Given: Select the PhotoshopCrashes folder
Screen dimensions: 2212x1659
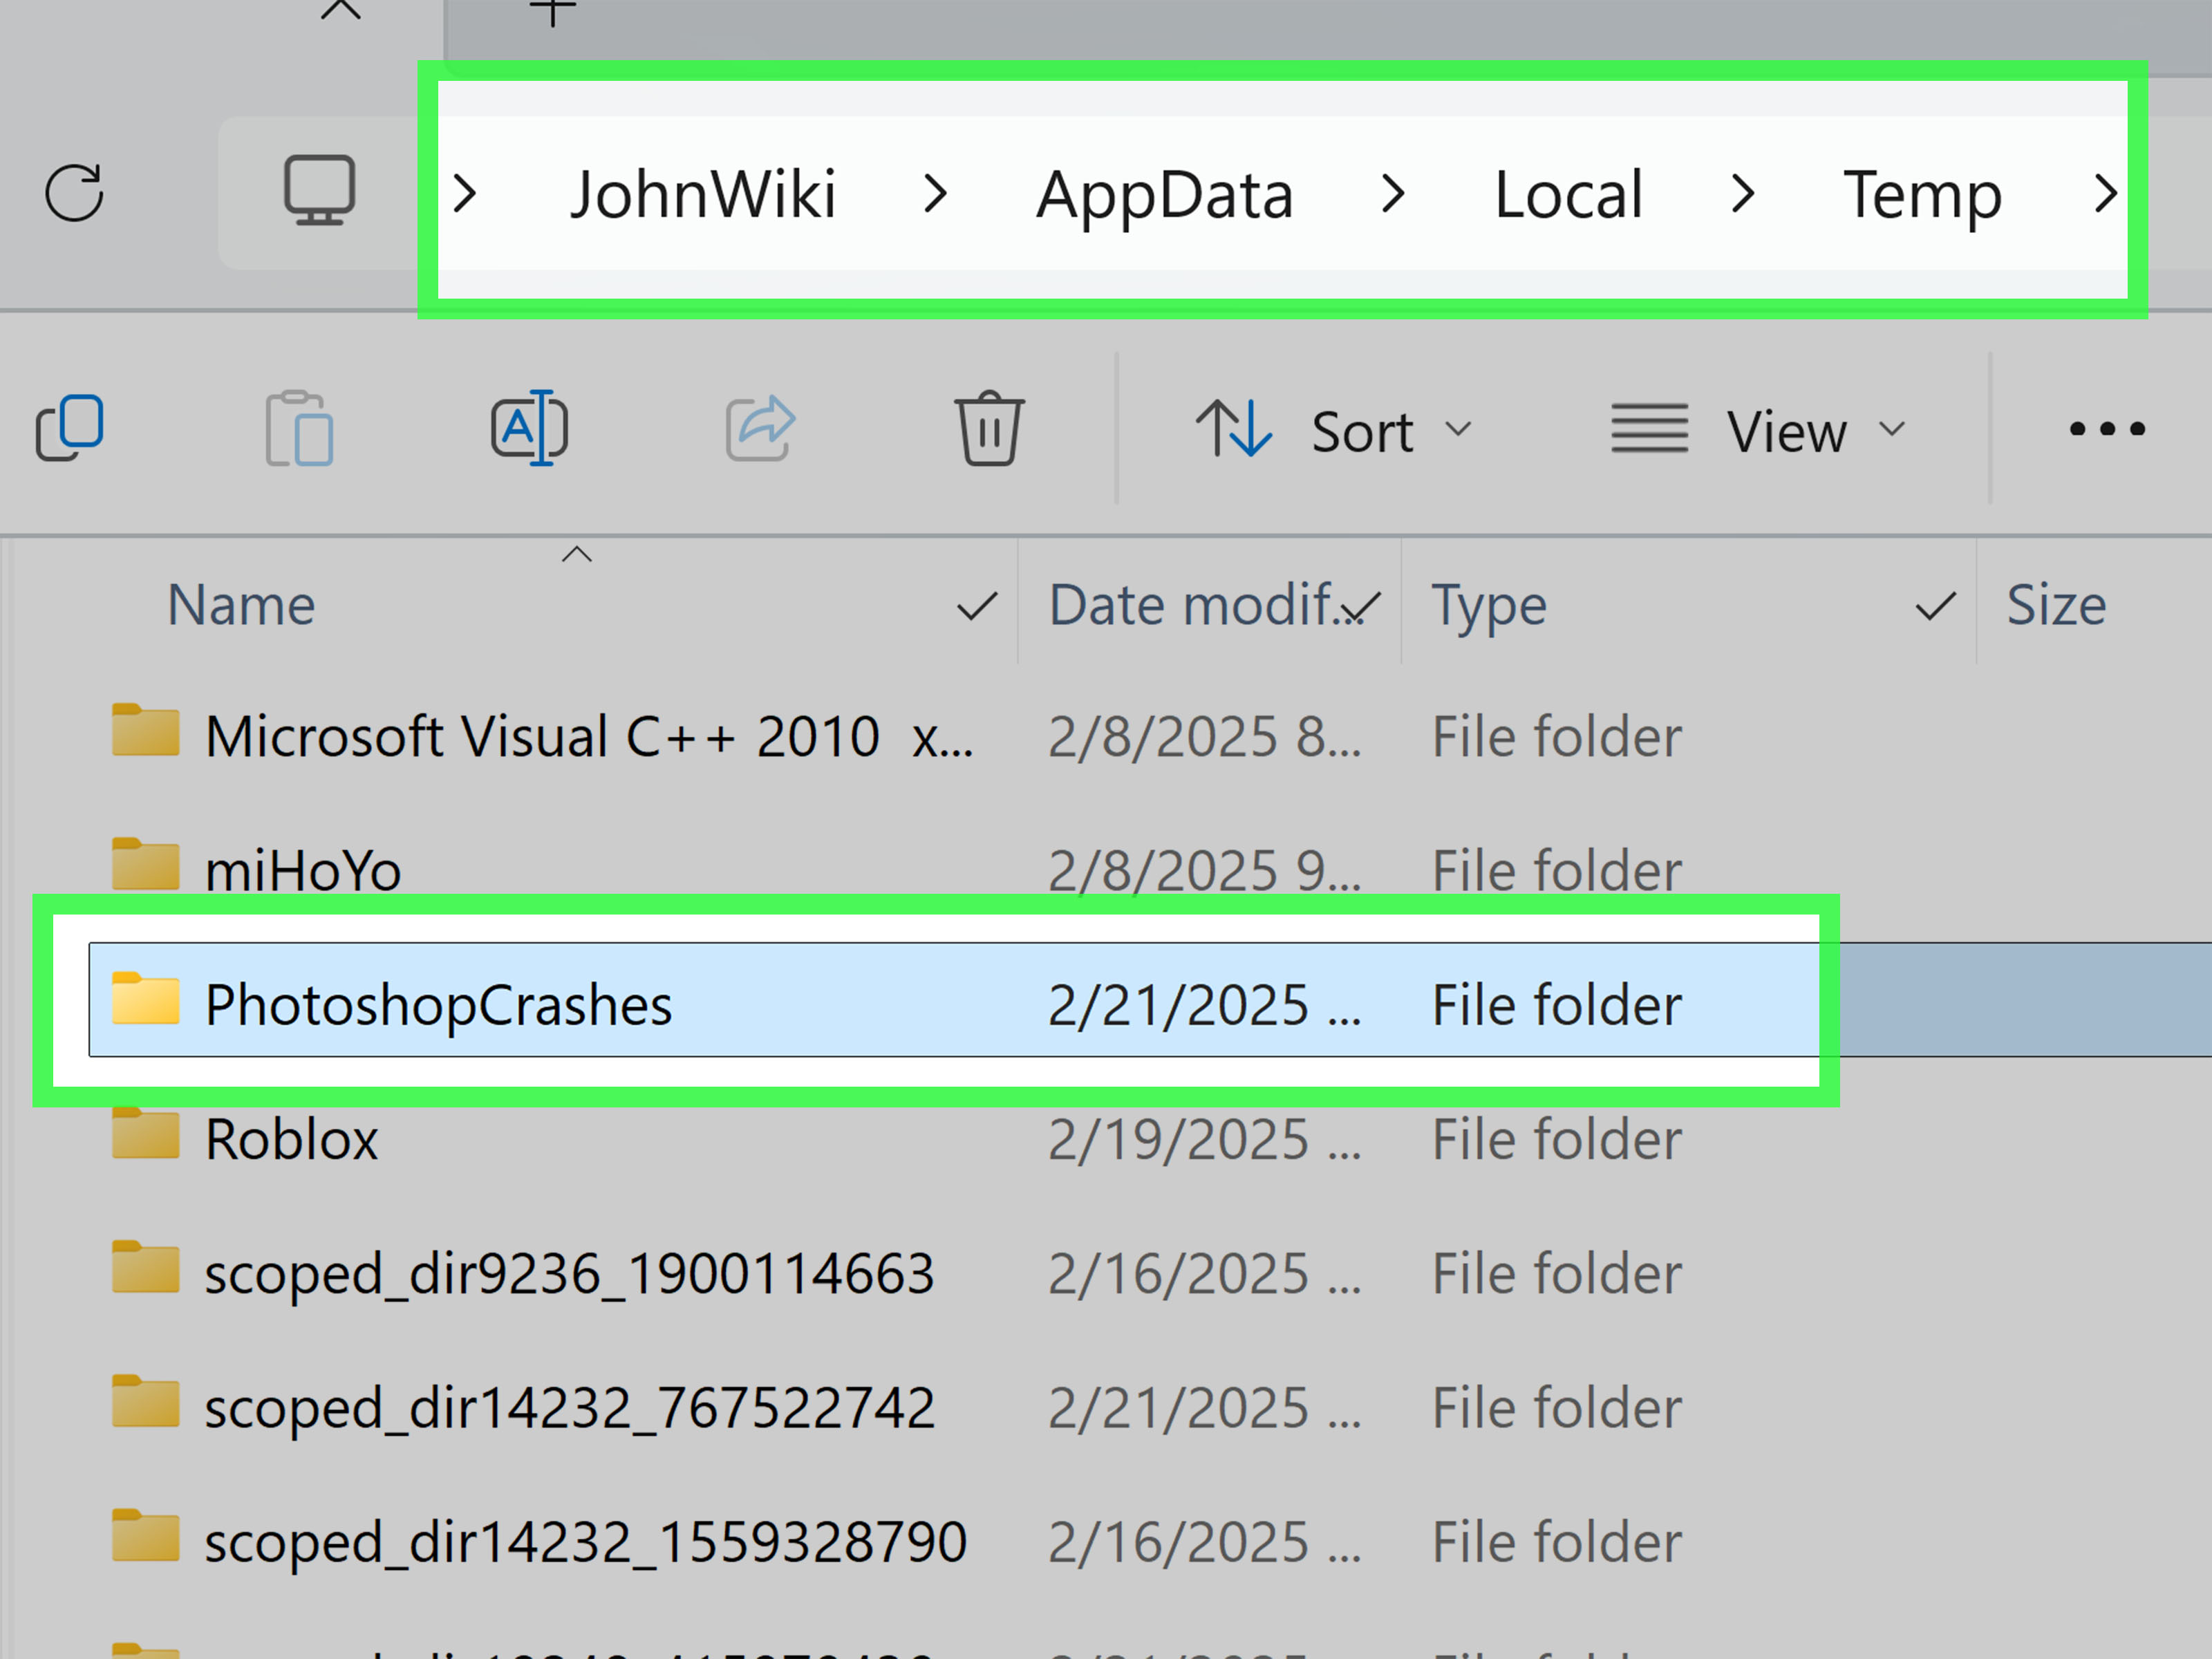Looking at the screenshot, I should pyautogui.click(x=438, y=1004).
